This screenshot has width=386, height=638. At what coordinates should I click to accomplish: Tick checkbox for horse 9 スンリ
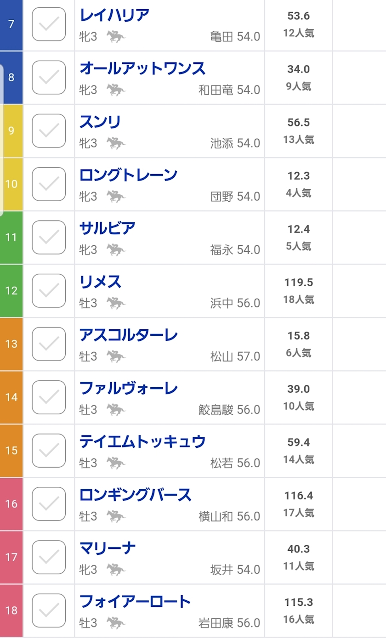pyautogui.click(x=49, y=130)
